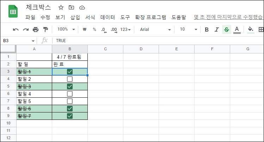
Task: Open the 도움말 menu
Action: coord(179,17)
